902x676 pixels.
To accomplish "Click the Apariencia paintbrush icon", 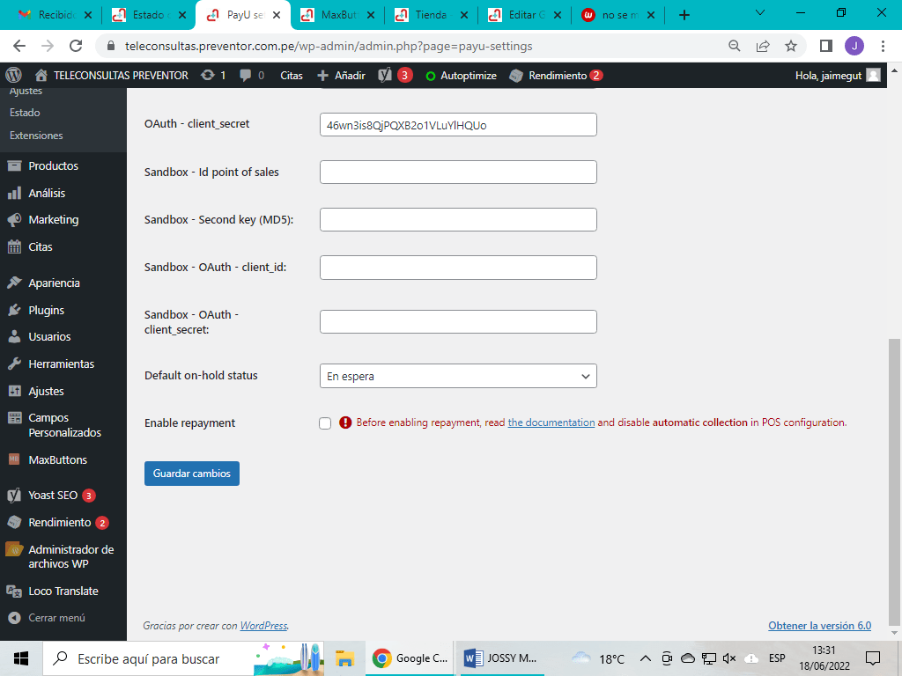I will (x=14, y=283).
